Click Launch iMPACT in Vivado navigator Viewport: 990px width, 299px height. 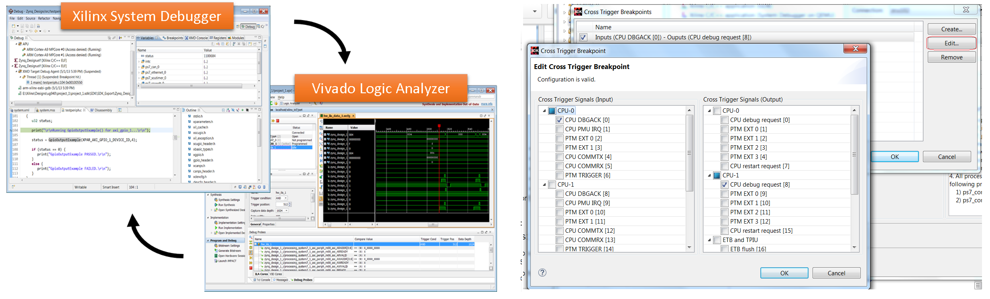225,261
